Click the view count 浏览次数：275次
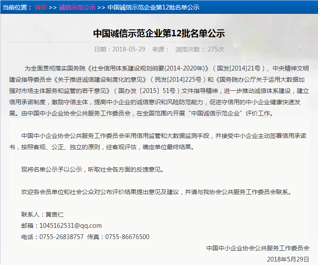Image resolution: width=318 pixels, height=265 pixels. click(200, 49)
